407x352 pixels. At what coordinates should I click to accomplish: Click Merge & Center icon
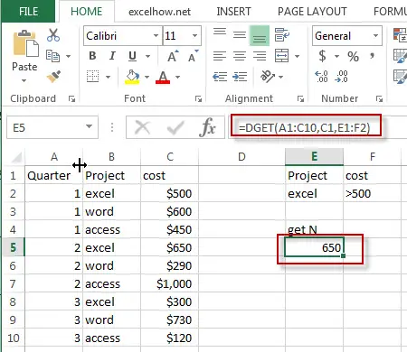[x=282, y=56]
